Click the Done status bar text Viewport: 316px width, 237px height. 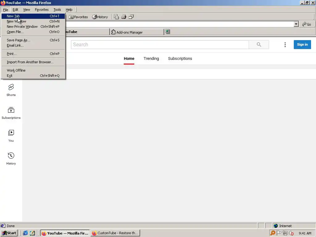pos(11,226)
